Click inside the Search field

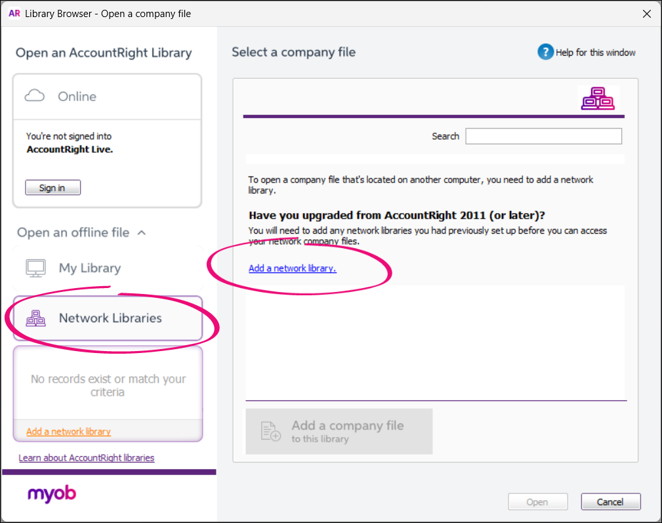point(543,136)
